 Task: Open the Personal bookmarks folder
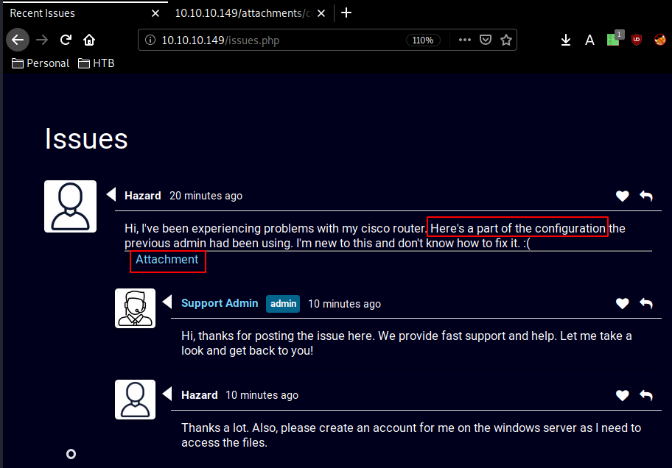tap(41, 63)
